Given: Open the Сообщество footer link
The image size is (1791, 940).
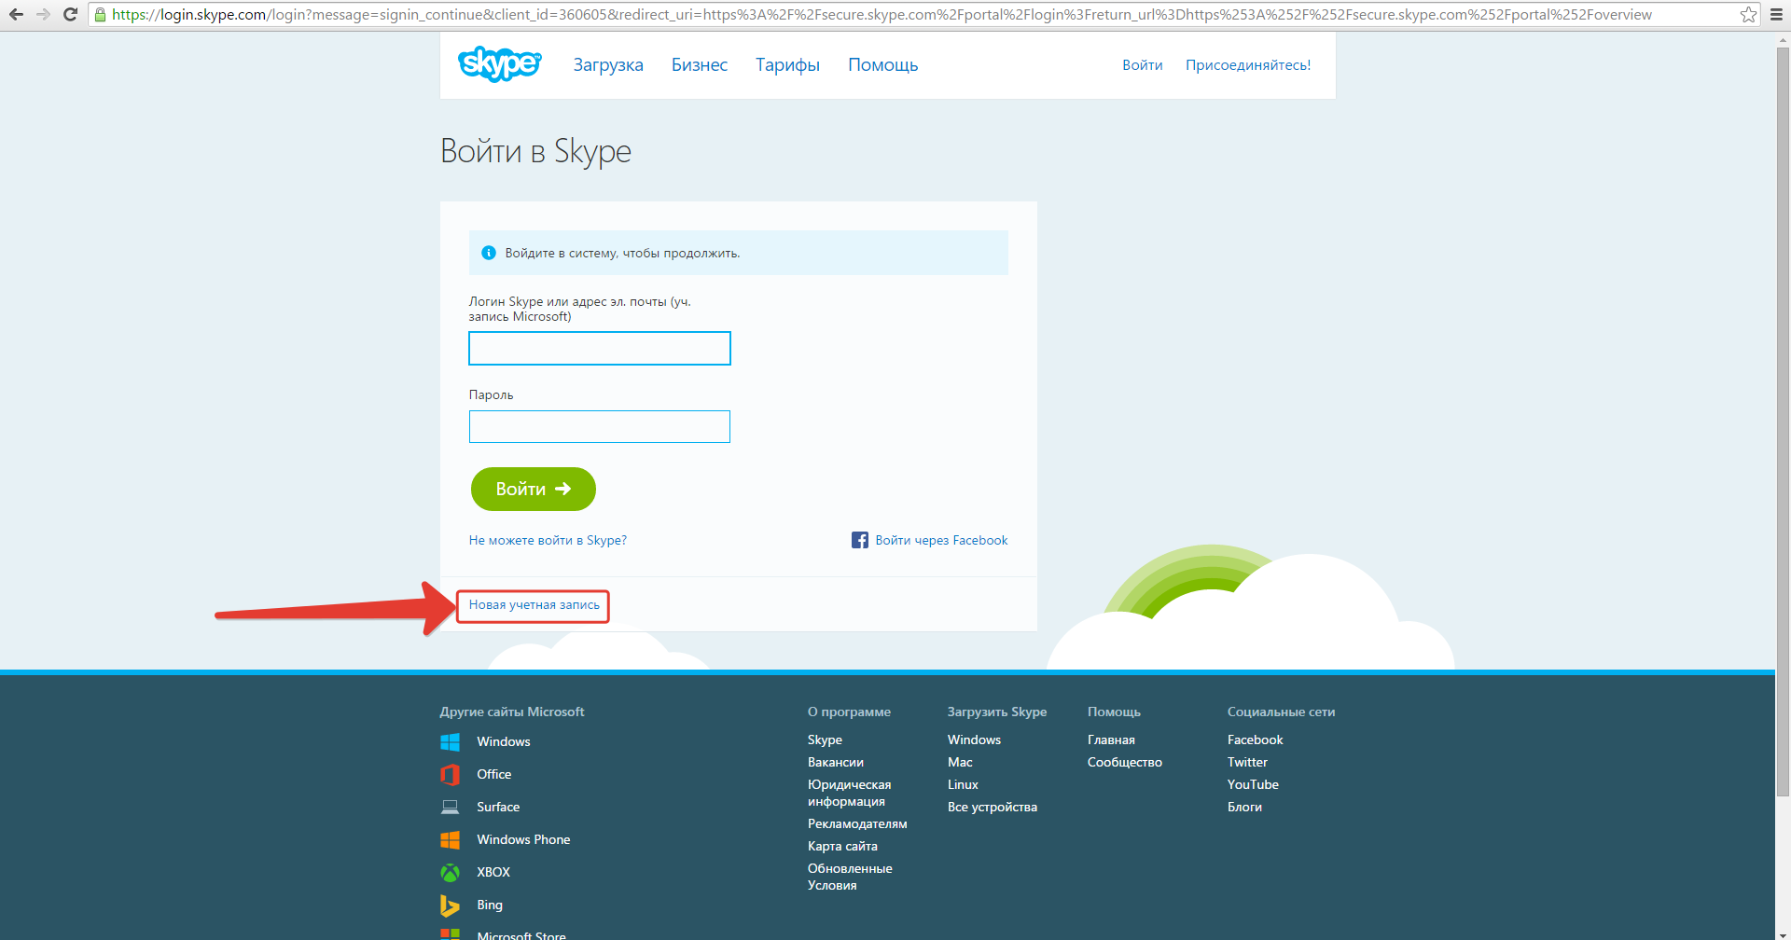Looking at the screenshot, I should coord(1125,762).
